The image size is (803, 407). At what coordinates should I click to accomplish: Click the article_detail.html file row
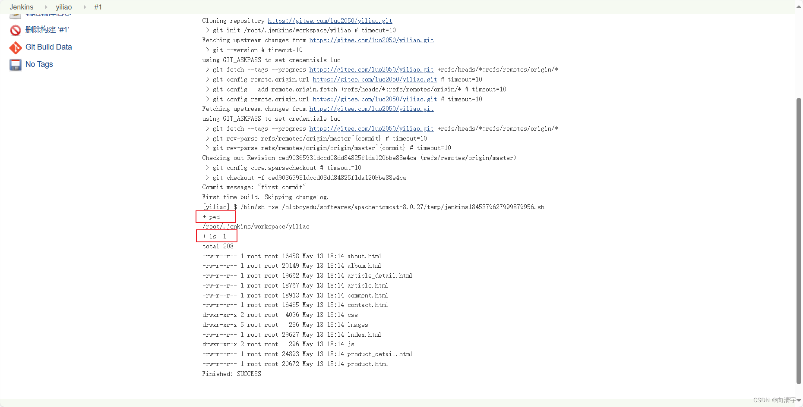click(x=307, y=276)
